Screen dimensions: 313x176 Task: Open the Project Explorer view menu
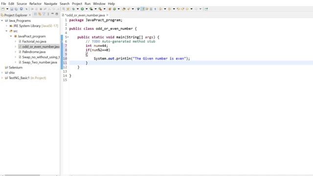(x=48, y=14)
